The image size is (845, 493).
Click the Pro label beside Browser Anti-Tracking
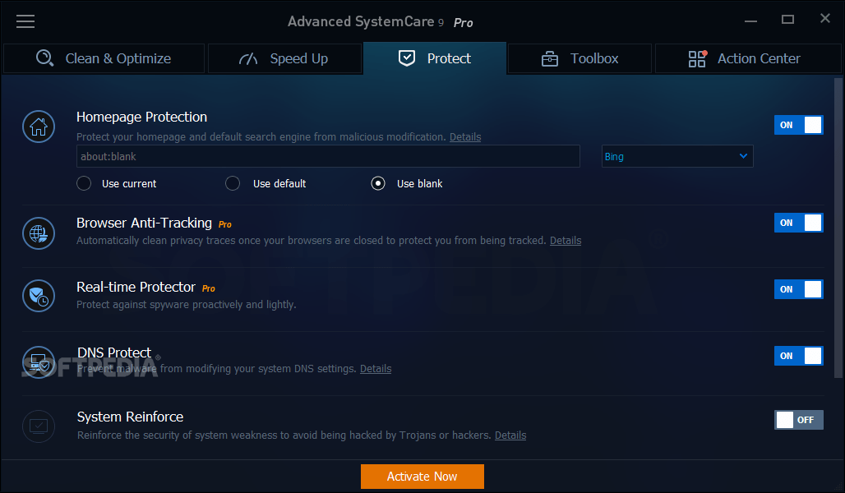tap(224, 224)
